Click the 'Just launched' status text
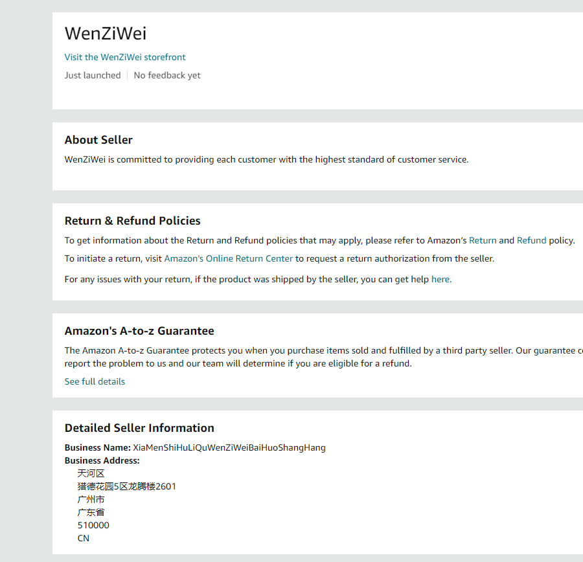Image resolution: width=583 pixels, height=562 pixels. click(x=93, y=75)
